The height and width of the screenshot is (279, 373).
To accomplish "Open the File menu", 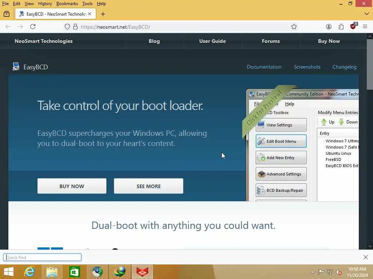I will 5,4.
